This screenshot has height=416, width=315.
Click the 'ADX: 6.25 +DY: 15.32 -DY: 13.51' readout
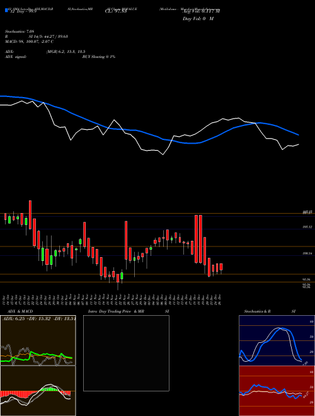tap(39, 319)
